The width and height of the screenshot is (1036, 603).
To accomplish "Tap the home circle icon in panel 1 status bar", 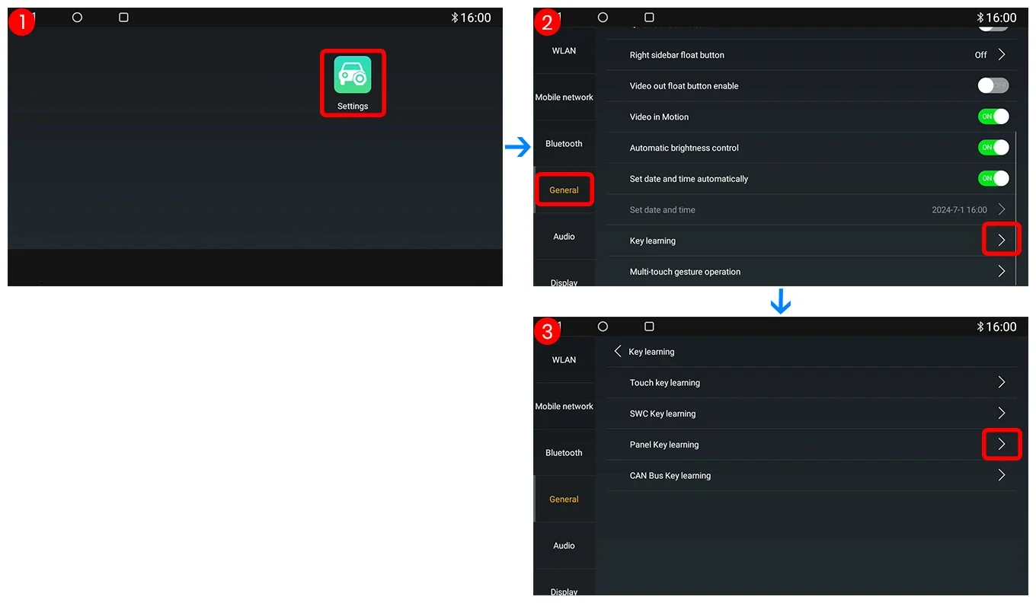I will coord(77,17).
